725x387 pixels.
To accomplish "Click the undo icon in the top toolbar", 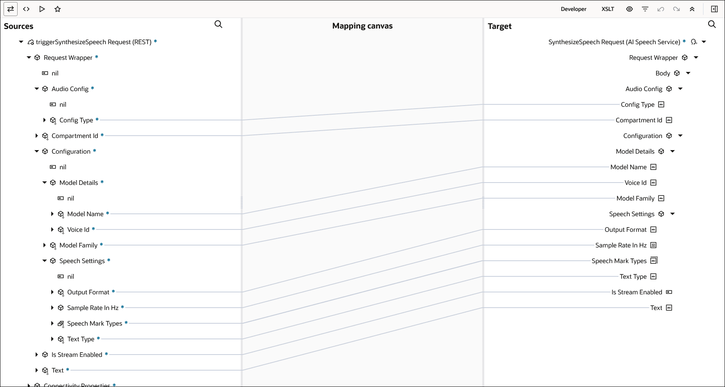I will (661, 9).
